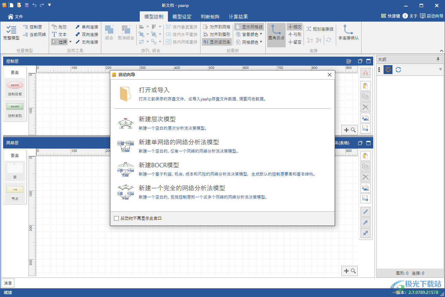This screenshot has height=297, width=445.
Task: Click 新建单网络的网络分析法模型 option
Action: 223,146
